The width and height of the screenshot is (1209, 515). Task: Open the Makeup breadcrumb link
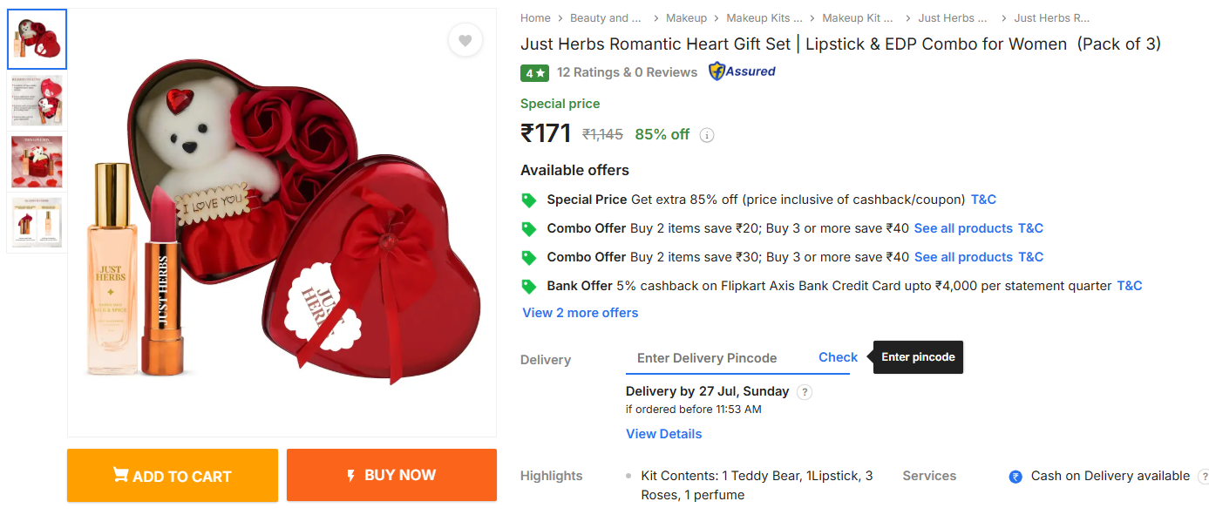tap(686, 17)
